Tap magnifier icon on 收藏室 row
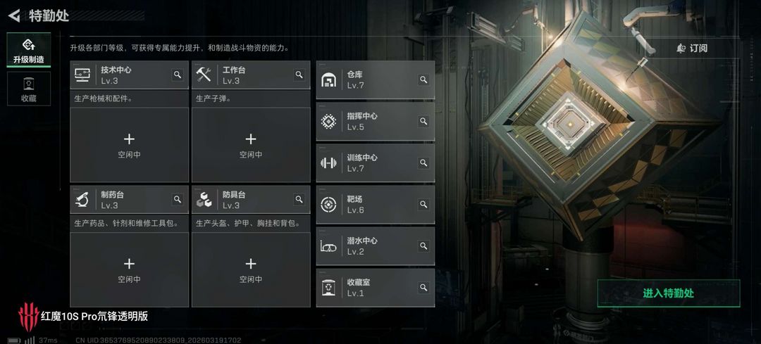The image size is (761, 344). (423, 287)
